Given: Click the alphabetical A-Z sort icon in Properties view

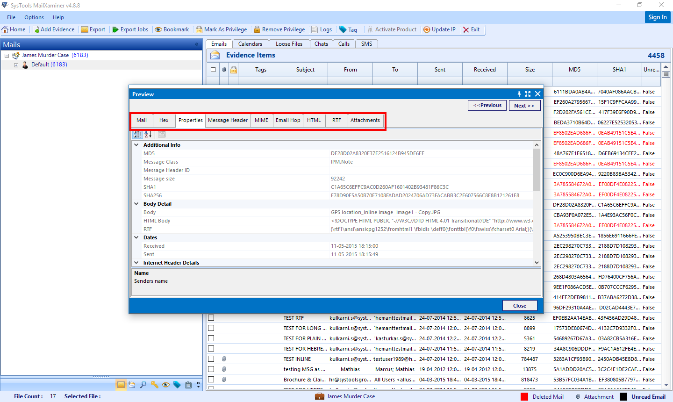Looking at the screenshot, I should click(x=148, y=134).
